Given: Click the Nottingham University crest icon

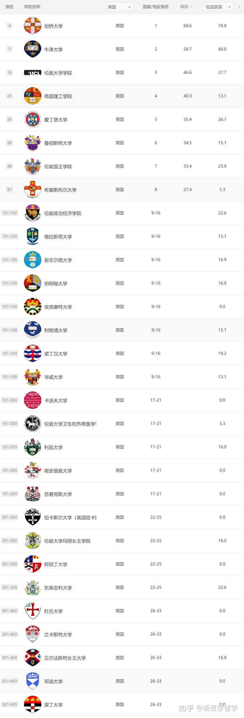Looking at the screenshot, I should pos(32,354).
